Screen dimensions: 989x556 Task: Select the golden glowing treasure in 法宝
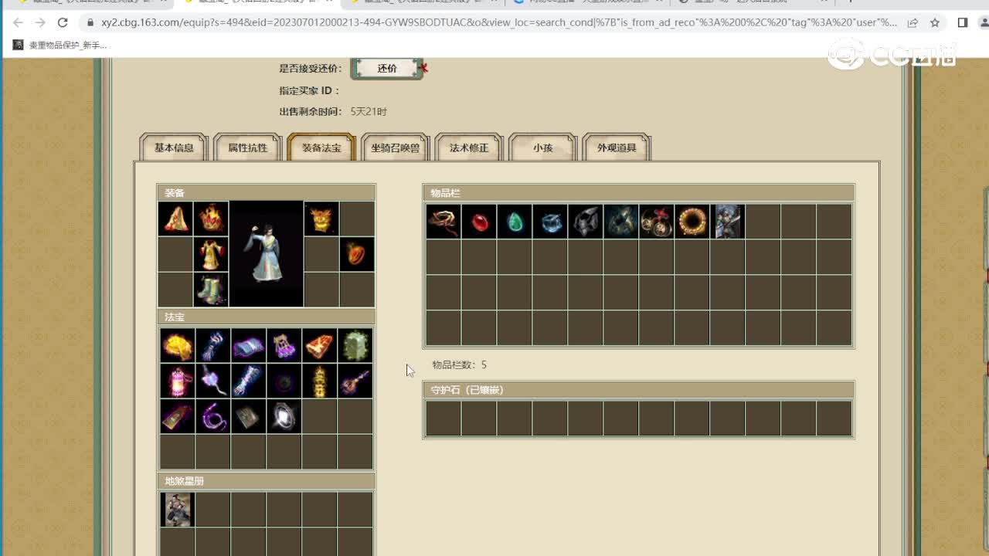coord(177,345)
